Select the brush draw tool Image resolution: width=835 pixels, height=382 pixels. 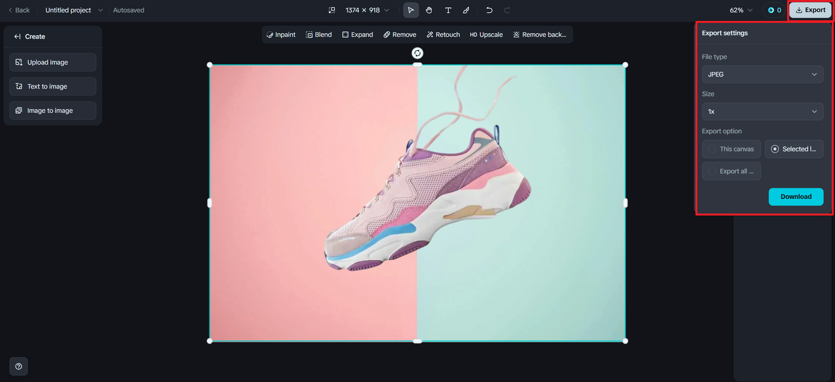click(x=466, y=10)
